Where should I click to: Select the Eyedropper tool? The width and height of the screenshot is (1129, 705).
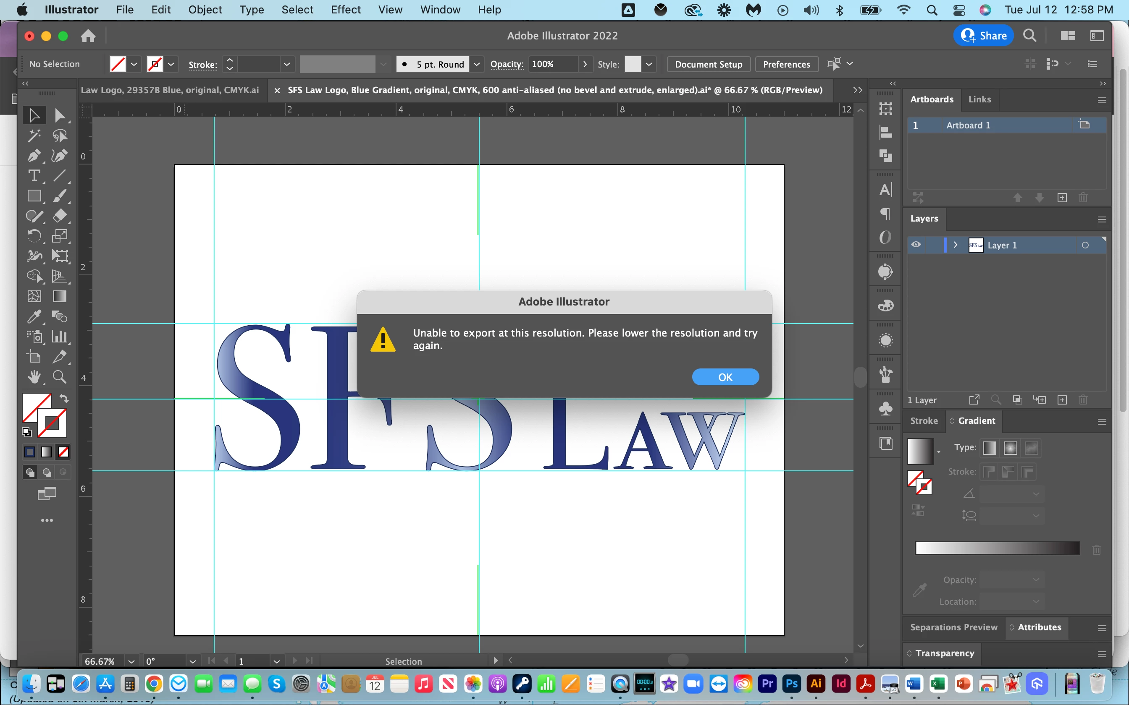(34, 317)
